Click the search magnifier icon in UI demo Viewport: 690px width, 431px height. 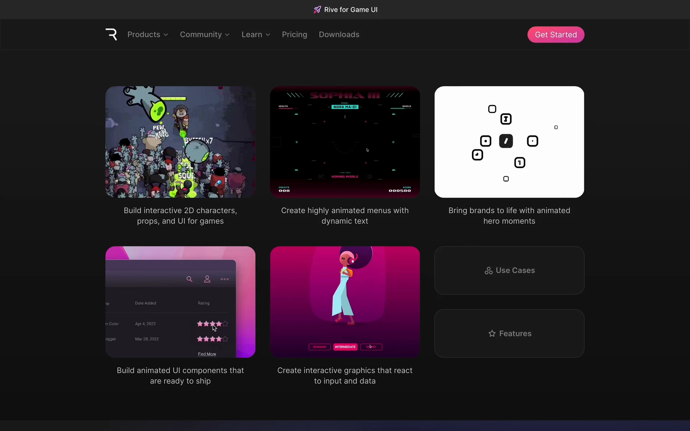pyautogui.click(x=189, y=279)
